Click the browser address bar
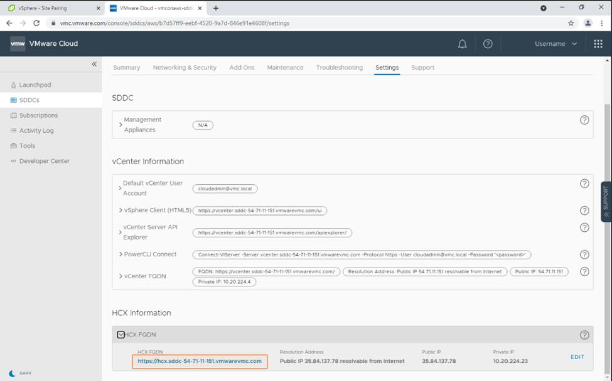This screenshot has height=381, width=612. (x=301, y=23)
